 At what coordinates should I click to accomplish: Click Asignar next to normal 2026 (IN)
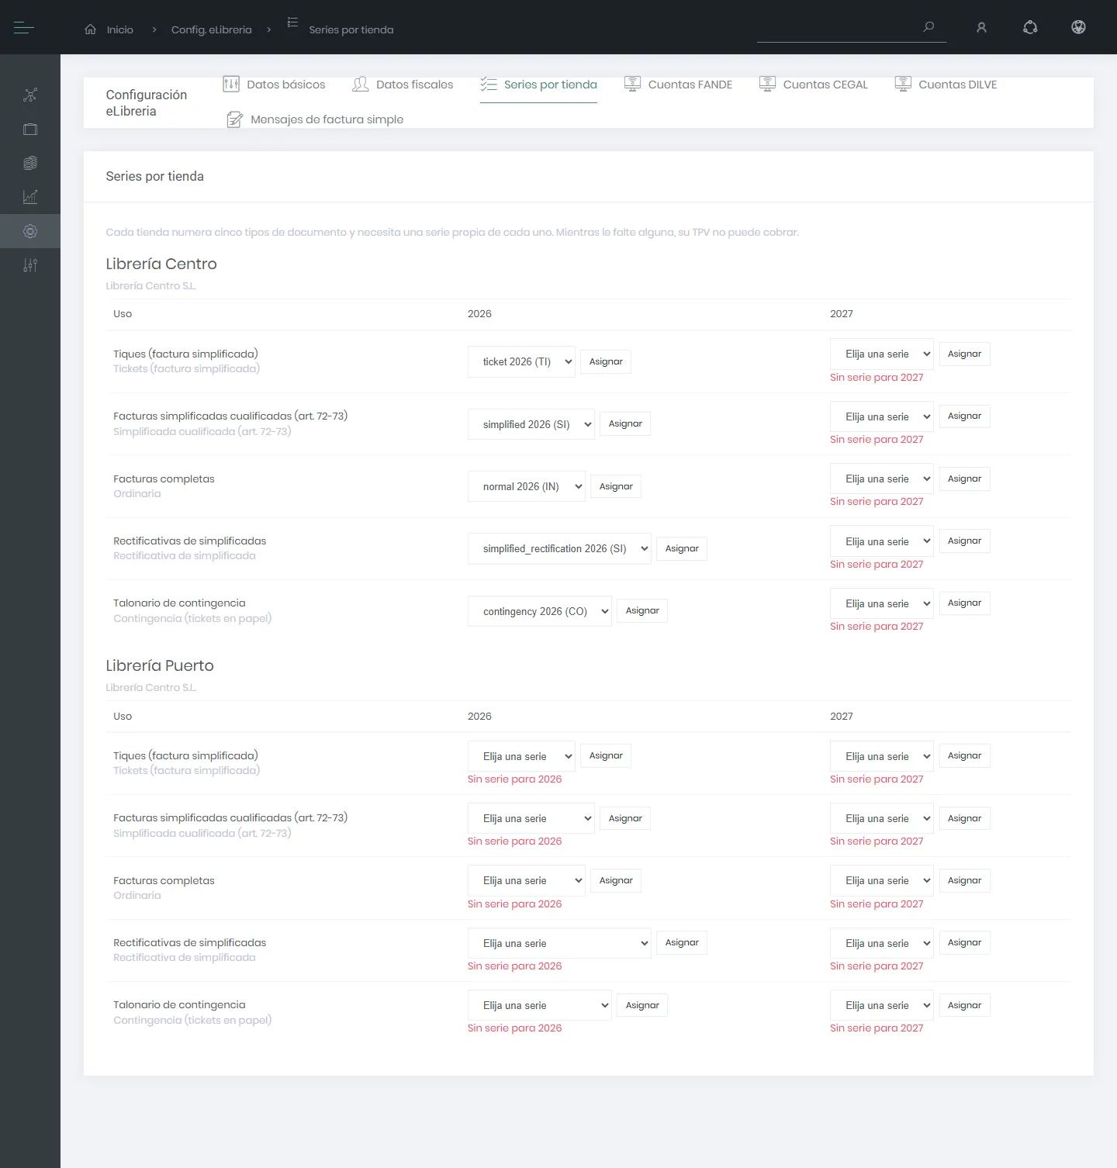click(616, 487)
